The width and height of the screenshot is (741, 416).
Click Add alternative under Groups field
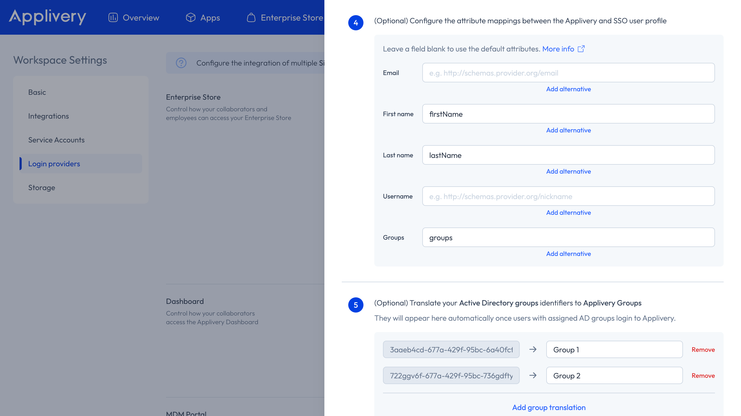point(568,254)
